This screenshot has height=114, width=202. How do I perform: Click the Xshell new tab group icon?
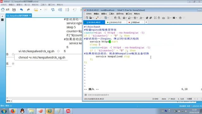pos(168,18)
